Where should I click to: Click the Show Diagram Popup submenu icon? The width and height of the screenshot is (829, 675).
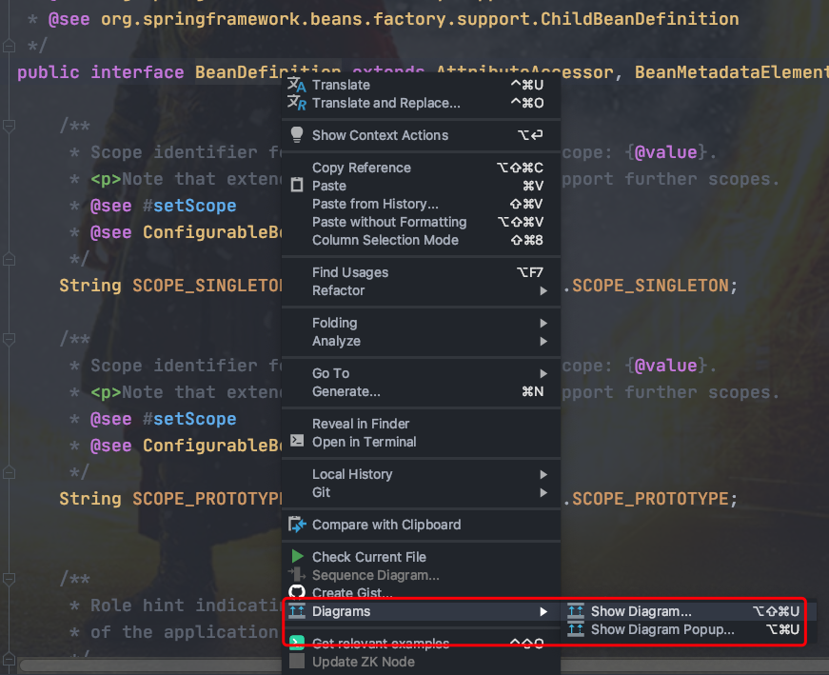click(x=575, y=629)
